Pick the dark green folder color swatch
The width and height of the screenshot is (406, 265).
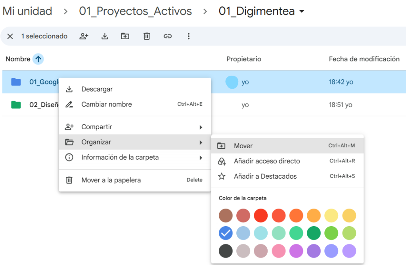[x=314, y=233]
